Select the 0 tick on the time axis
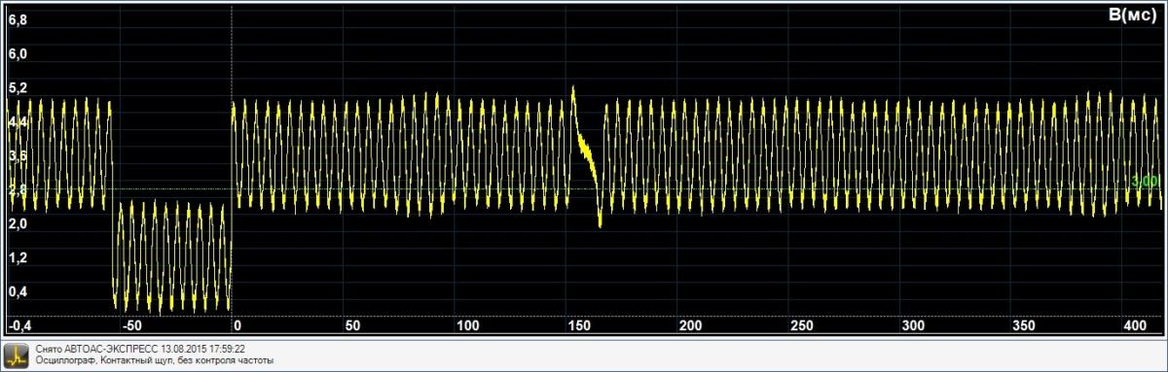1168x372 pixels. pos(237,325)
